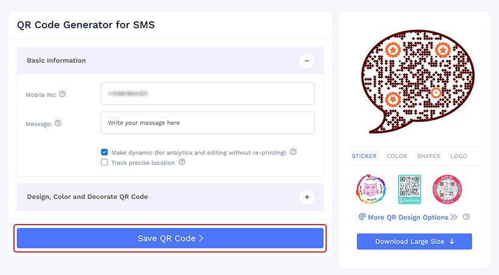Open the LOGO tab
Viewport: 499px width, 275px height.
click(459, 156)
